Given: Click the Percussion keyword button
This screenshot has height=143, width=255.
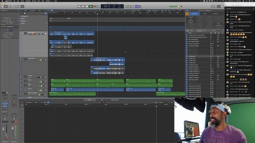Looking at the screenshot, I should pyautogui.click(x=191, y=21).
